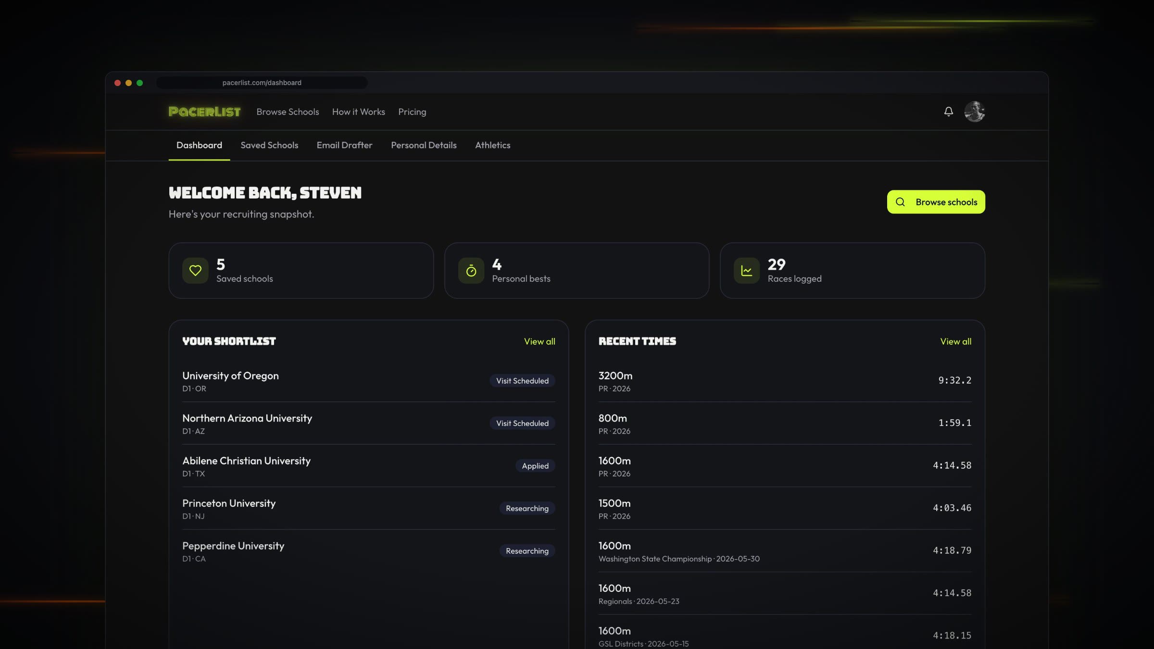Click the Applied status badge

pos(535,466)
